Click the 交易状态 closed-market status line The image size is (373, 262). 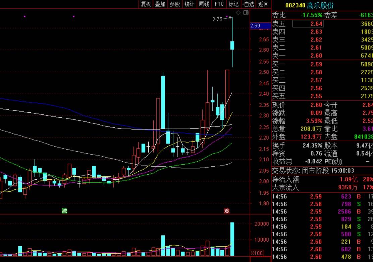313,171
